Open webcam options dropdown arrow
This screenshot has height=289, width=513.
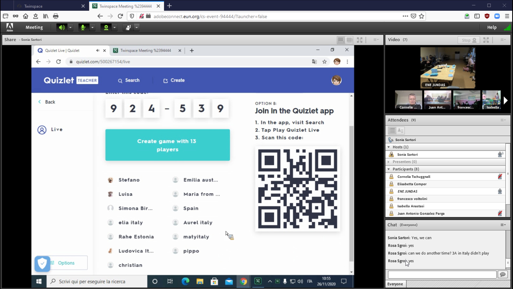click(115, 27)
